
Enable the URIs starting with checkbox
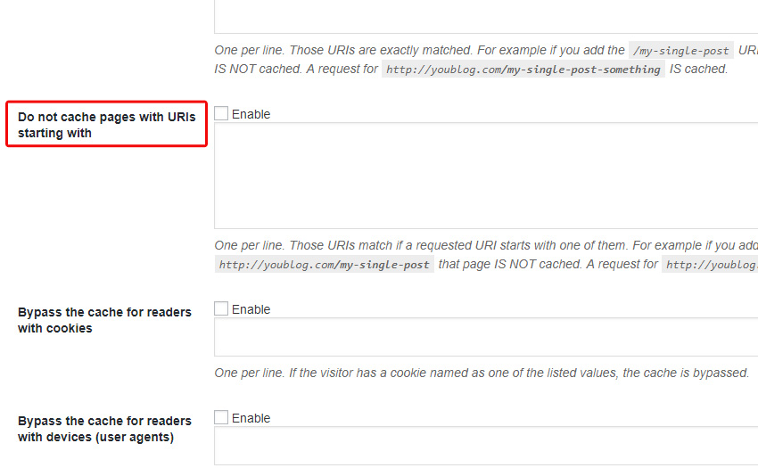(x=221, y=113)
